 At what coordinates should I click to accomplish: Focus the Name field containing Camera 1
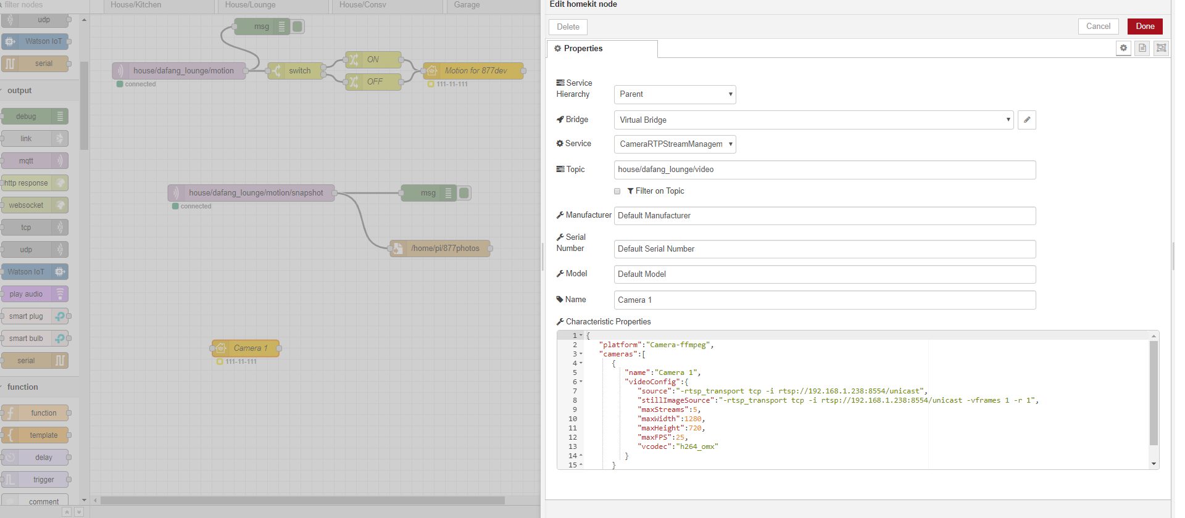tap(825, 300)
